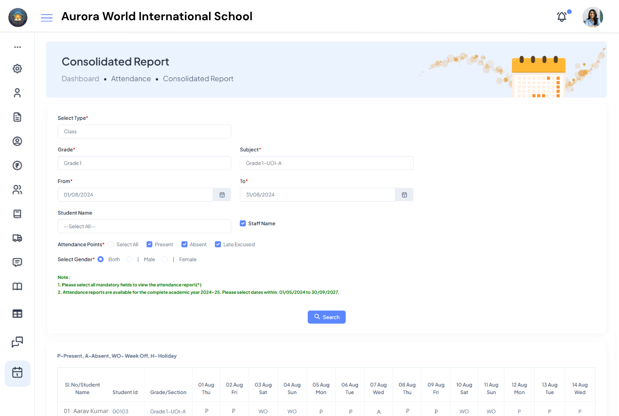Select the Male gender radio button

(129, 259)
